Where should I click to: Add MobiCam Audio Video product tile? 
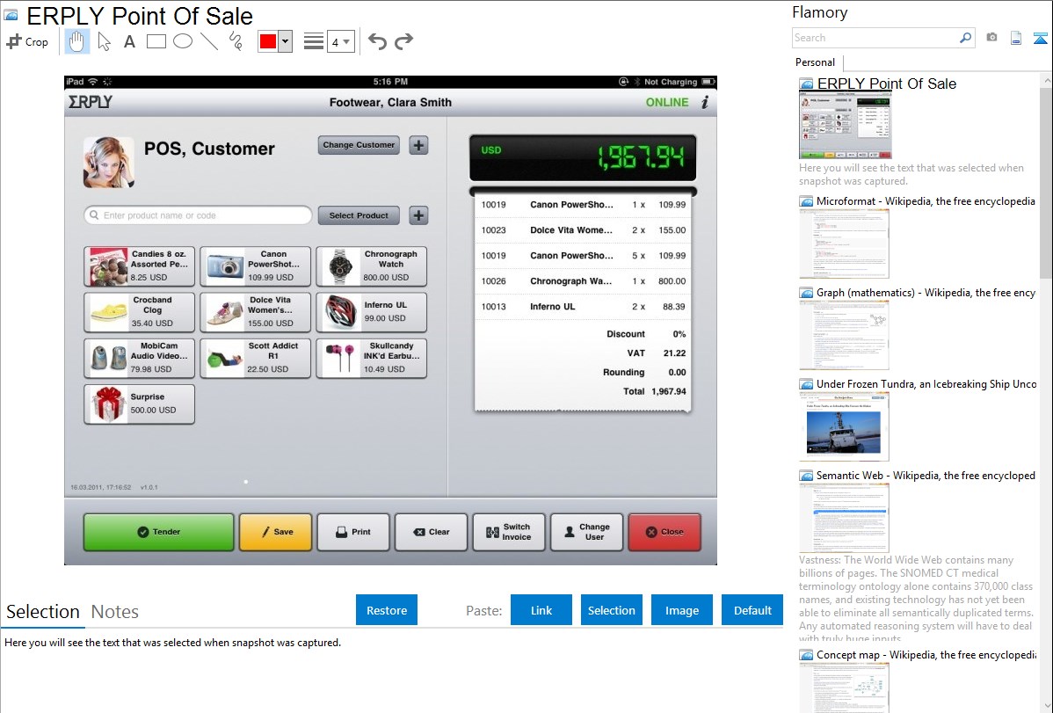[x=139, y=358]
